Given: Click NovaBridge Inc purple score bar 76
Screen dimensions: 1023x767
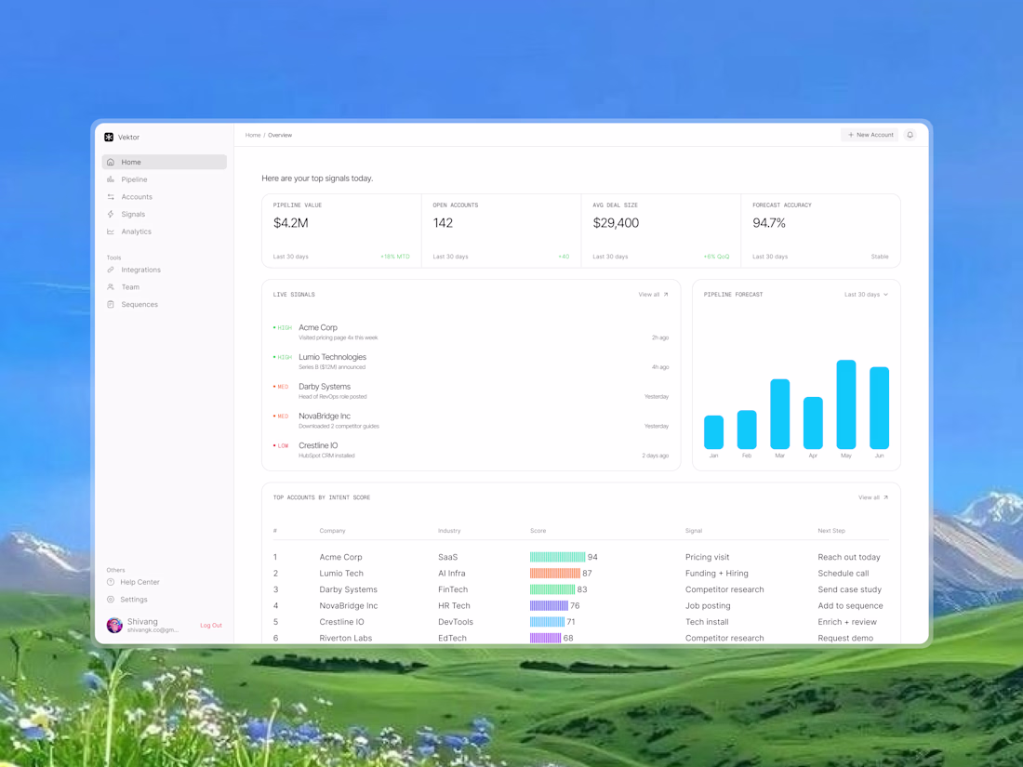Looking at the screenshot, I should coord(549,606).
